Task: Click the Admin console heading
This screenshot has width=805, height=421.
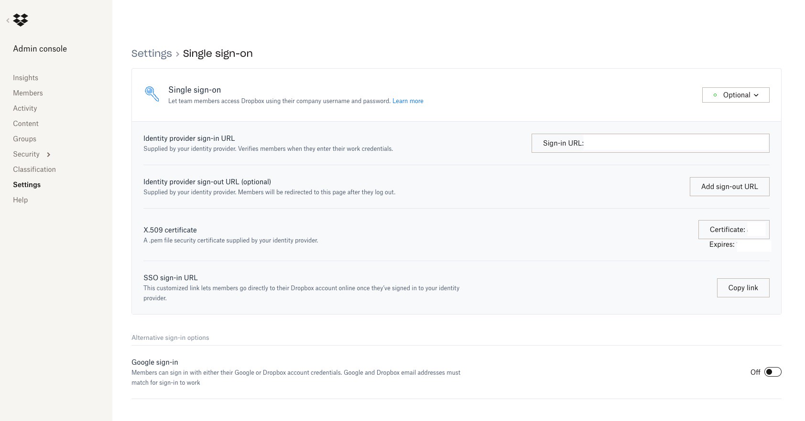Action: 40,49
